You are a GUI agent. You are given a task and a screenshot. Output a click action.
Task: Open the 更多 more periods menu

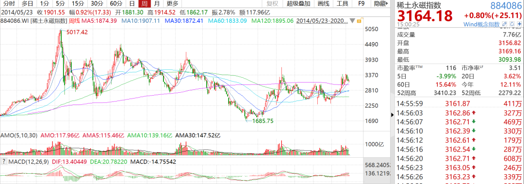pos(172,4)
